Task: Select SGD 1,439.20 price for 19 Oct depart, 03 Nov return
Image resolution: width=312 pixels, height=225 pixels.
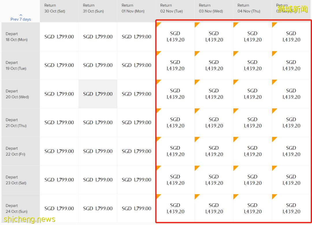Action: pyautogui.click(x=214, y=65)
